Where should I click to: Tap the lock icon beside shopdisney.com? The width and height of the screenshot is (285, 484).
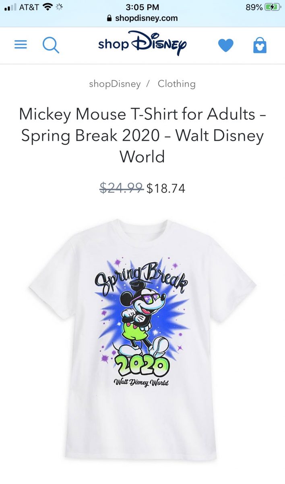(109, 18)
